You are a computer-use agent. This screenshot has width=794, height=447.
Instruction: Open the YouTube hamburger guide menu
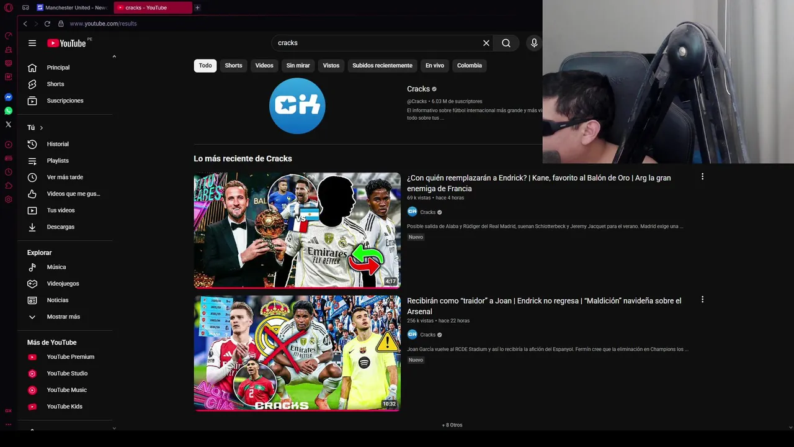click(32, 43)
